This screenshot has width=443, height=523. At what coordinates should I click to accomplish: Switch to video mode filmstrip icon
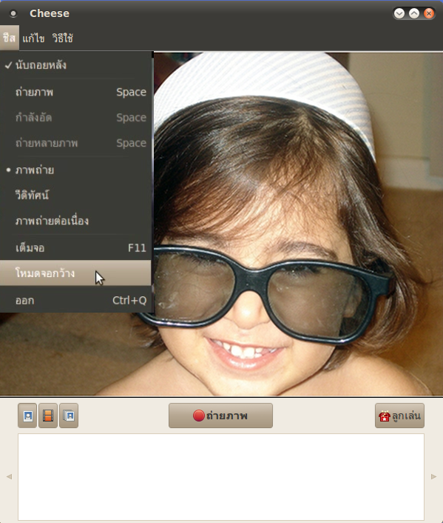pyautogui.click(x=48, y=416)
